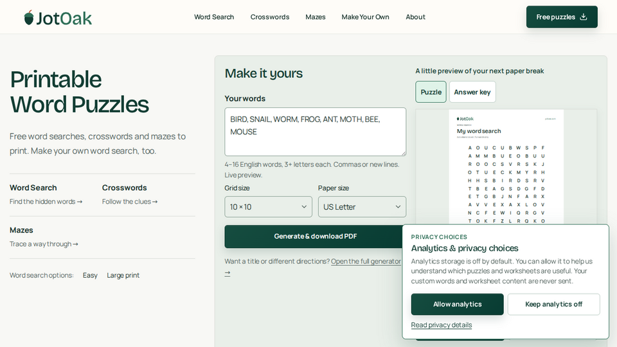Select the Easy word search option
617x347 pixels.
(90, 276)
